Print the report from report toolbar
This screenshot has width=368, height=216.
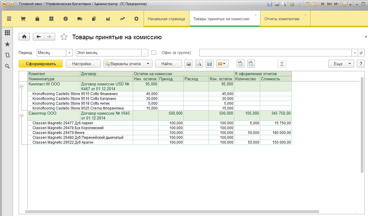[x=189, y=64]
